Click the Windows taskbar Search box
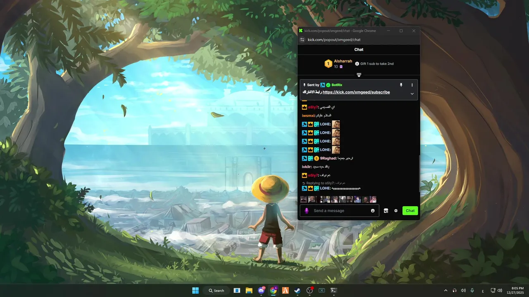Viewport: 529px width, 297px height. click(217, 290)
